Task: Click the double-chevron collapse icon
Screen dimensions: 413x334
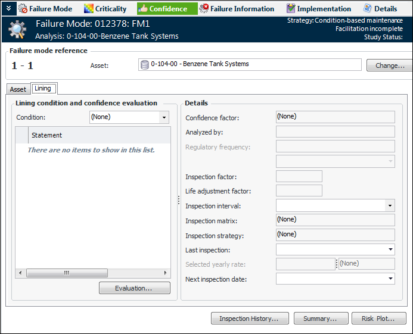Action: 9,8
